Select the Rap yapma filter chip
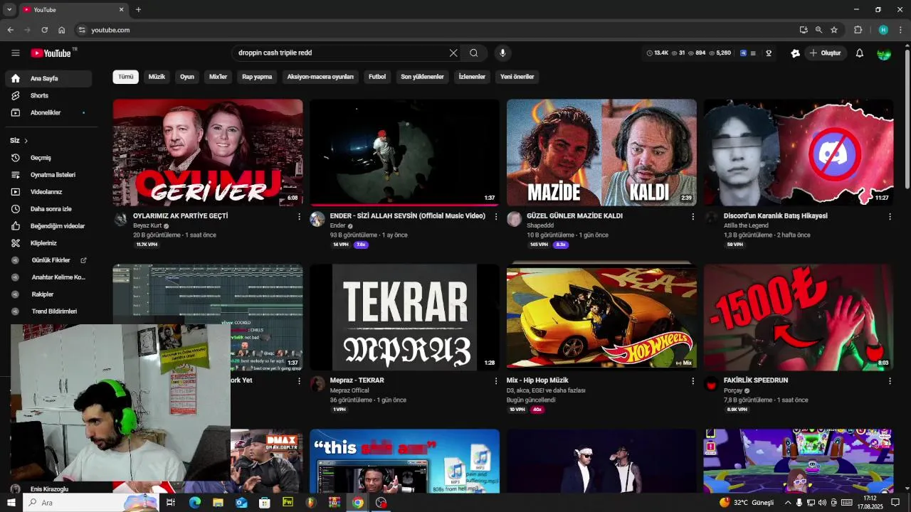The height and width of the screenshot is (512, 911). point(257,77)
